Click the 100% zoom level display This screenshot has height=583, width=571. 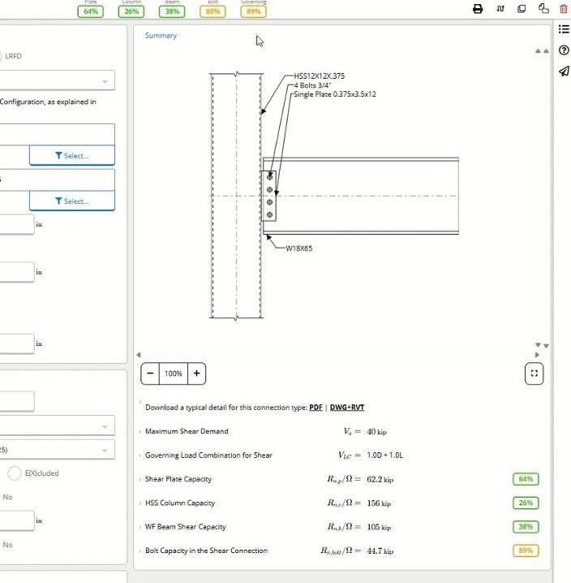click(174, 374)
